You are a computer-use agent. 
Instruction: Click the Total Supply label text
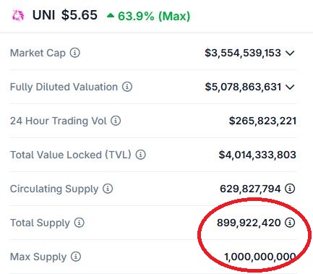(x=40, y=223)
